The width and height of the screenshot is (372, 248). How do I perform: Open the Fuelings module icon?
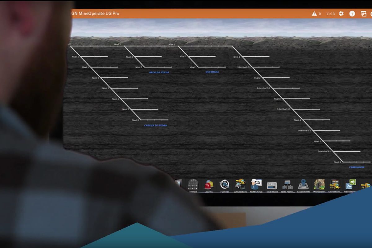point(224,185)
